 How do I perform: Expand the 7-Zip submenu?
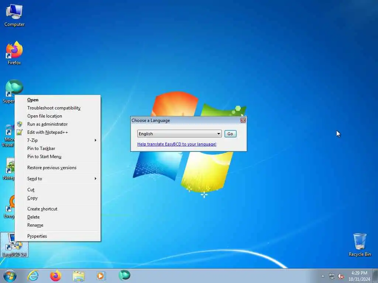tap(58, 140)
